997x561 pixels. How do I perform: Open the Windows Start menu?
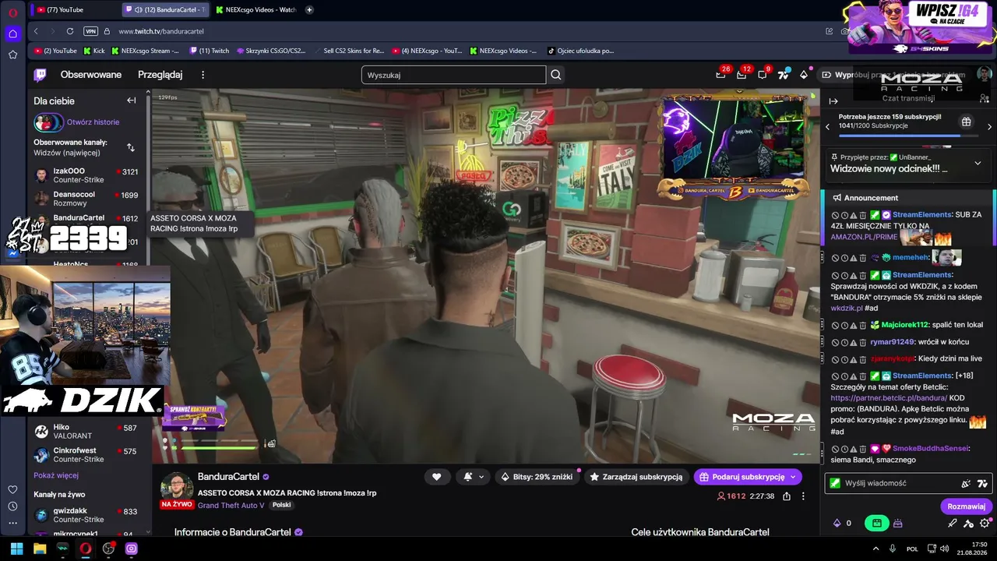click(x=16, y=549)
